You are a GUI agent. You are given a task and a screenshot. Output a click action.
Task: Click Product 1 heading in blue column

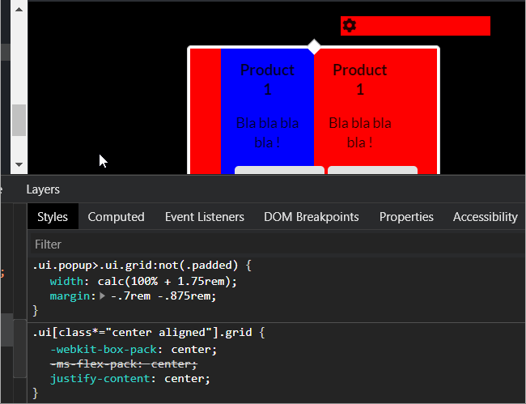click(x=267, y=79)
